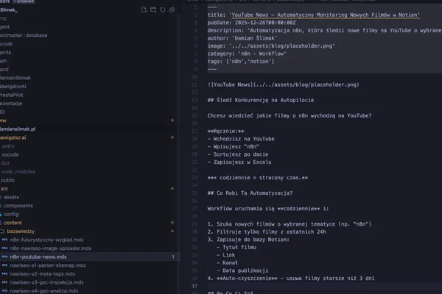The width and height of the screenshot is (442, 294).
Task: Expand the config folder
Action: (x=11, y=214)
